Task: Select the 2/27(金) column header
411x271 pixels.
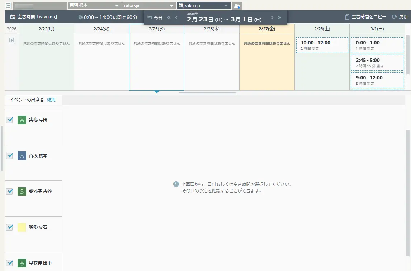Action: click(267, 29)
